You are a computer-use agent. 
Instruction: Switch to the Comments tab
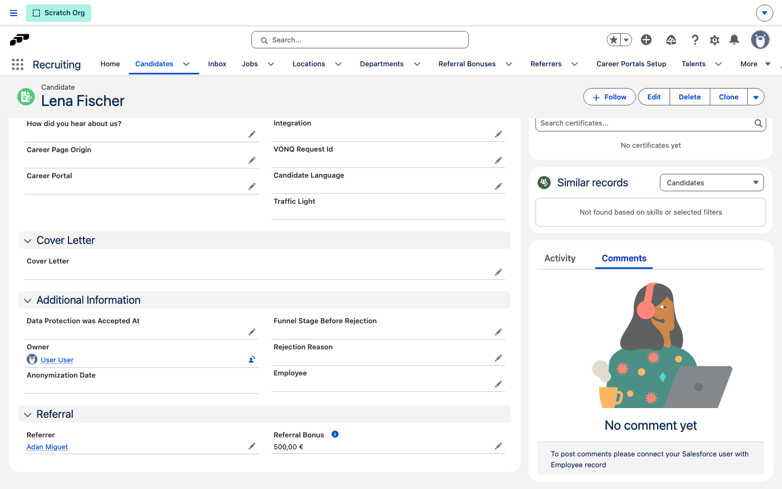[x=624, y=258]
